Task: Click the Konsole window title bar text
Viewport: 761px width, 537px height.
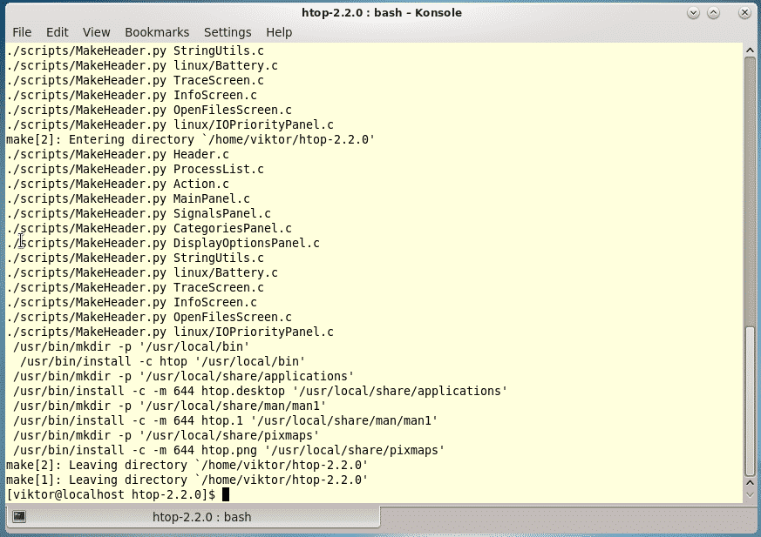Action: point(382,12)
